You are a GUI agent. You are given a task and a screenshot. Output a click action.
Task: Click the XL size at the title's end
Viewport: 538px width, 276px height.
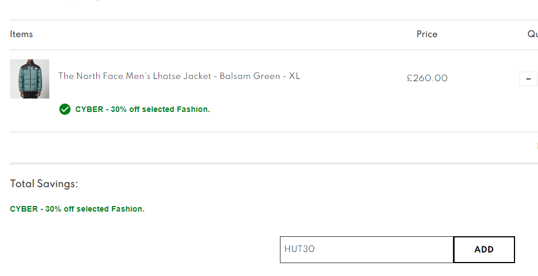(x=294, y=76)
